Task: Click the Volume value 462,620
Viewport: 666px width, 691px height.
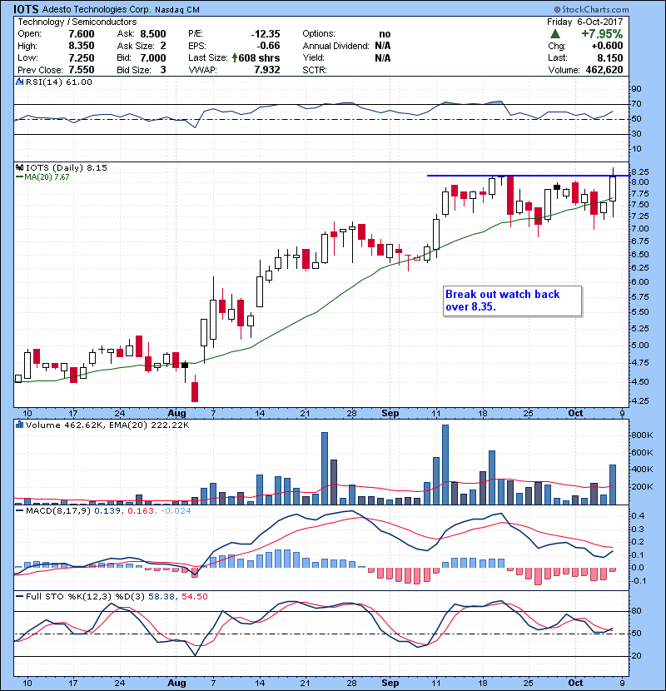Action: point(604,70)
